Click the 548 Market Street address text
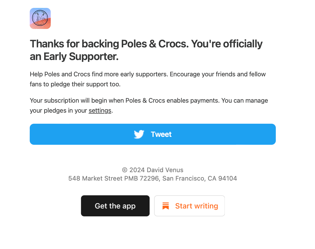Viewport: 315px width, 249px height. 153,178
